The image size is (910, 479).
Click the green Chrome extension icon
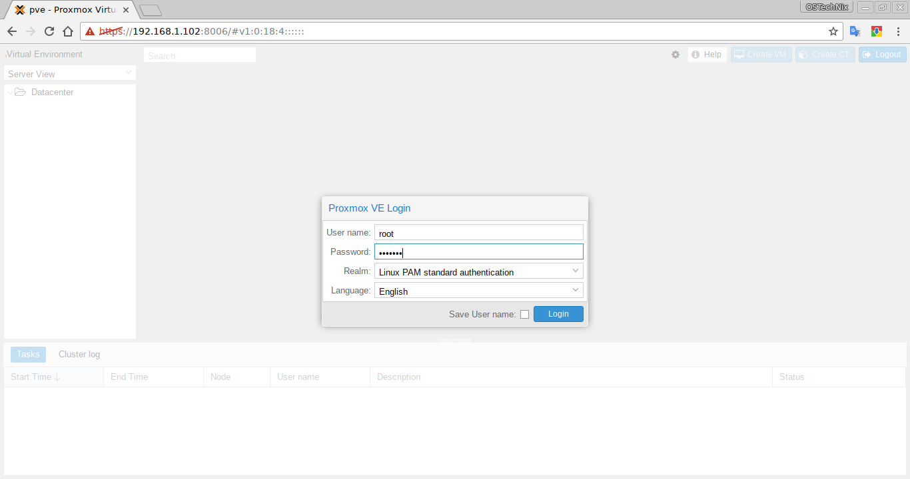coord(876,31)
